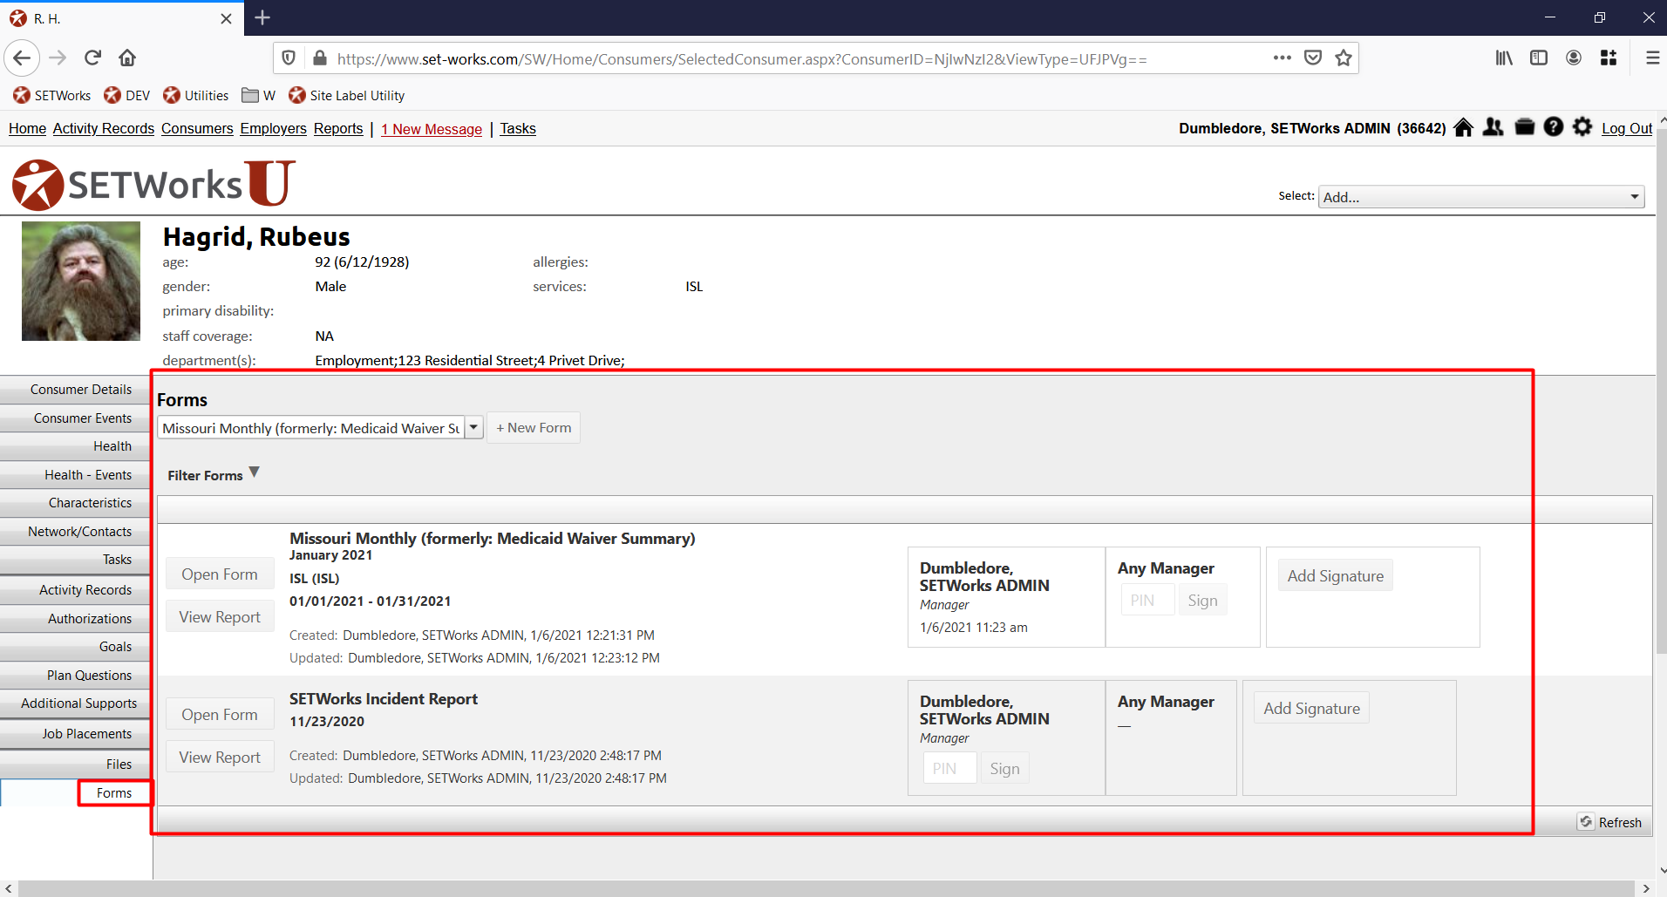Close the R. H. browser tab

[x=226, y=18]
